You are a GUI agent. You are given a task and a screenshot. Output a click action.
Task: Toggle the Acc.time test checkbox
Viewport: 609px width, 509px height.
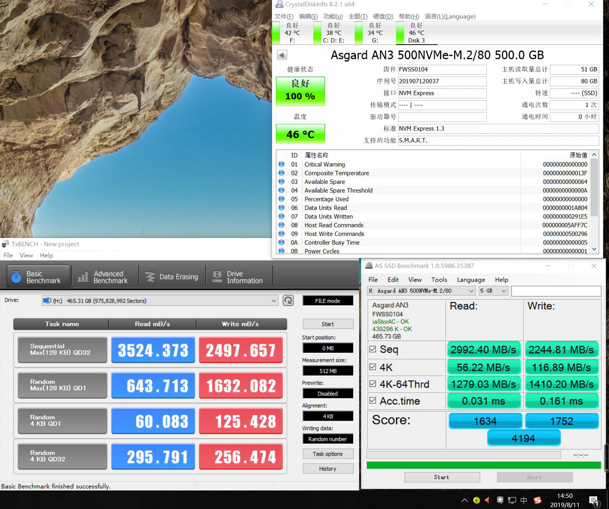373,401
